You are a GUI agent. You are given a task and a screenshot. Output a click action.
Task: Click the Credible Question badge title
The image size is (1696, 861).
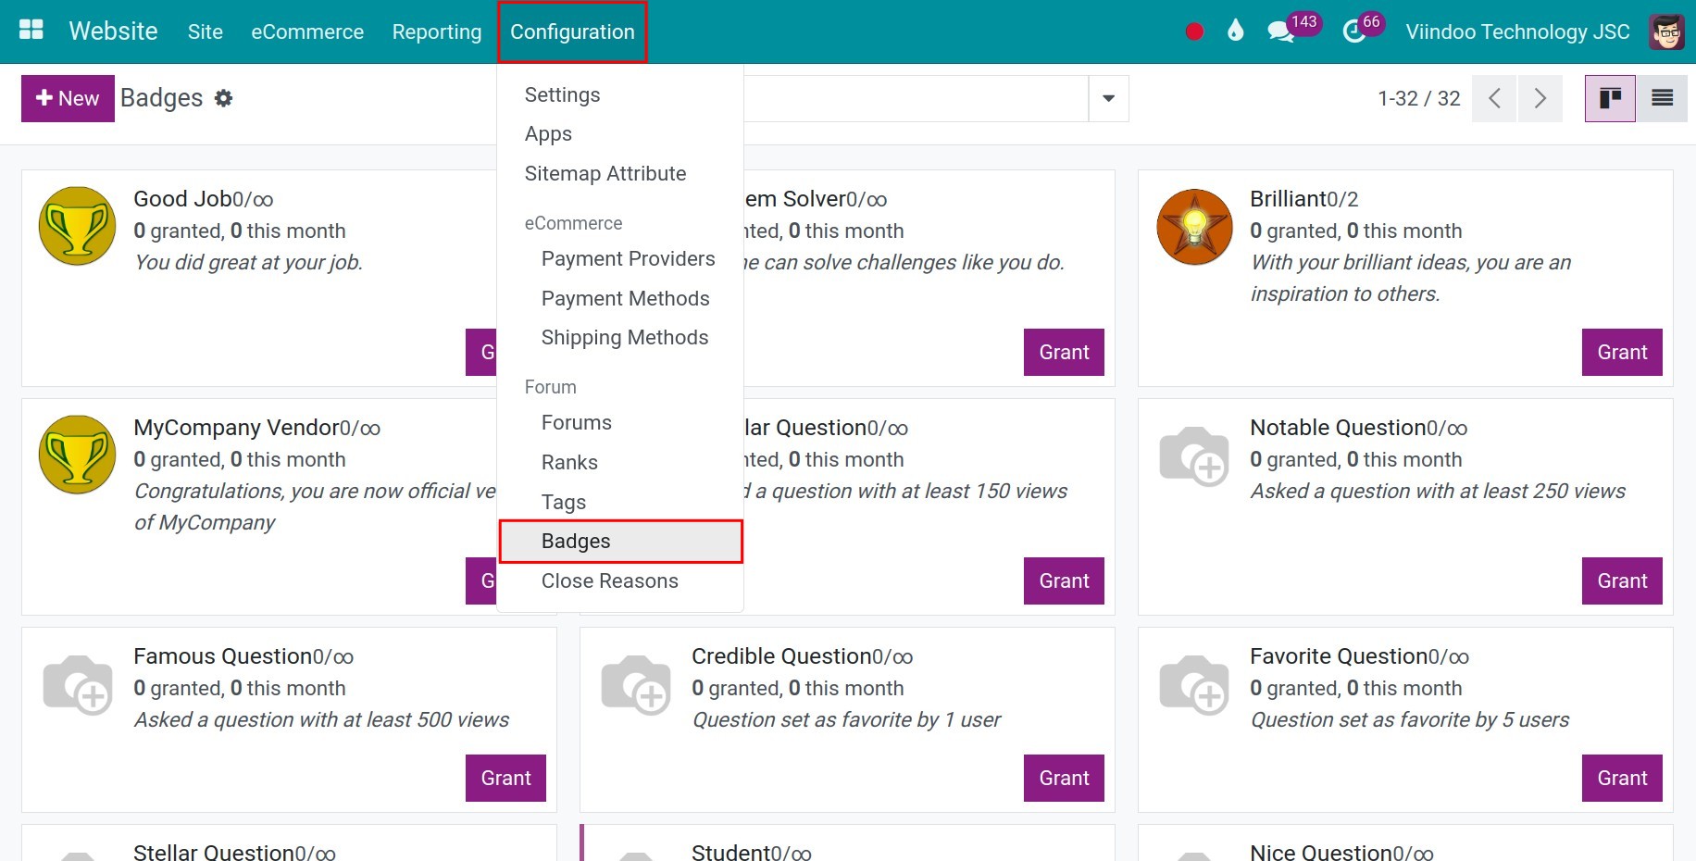781,655
